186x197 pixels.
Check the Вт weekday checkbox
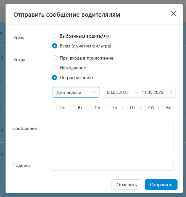point(73,108)
